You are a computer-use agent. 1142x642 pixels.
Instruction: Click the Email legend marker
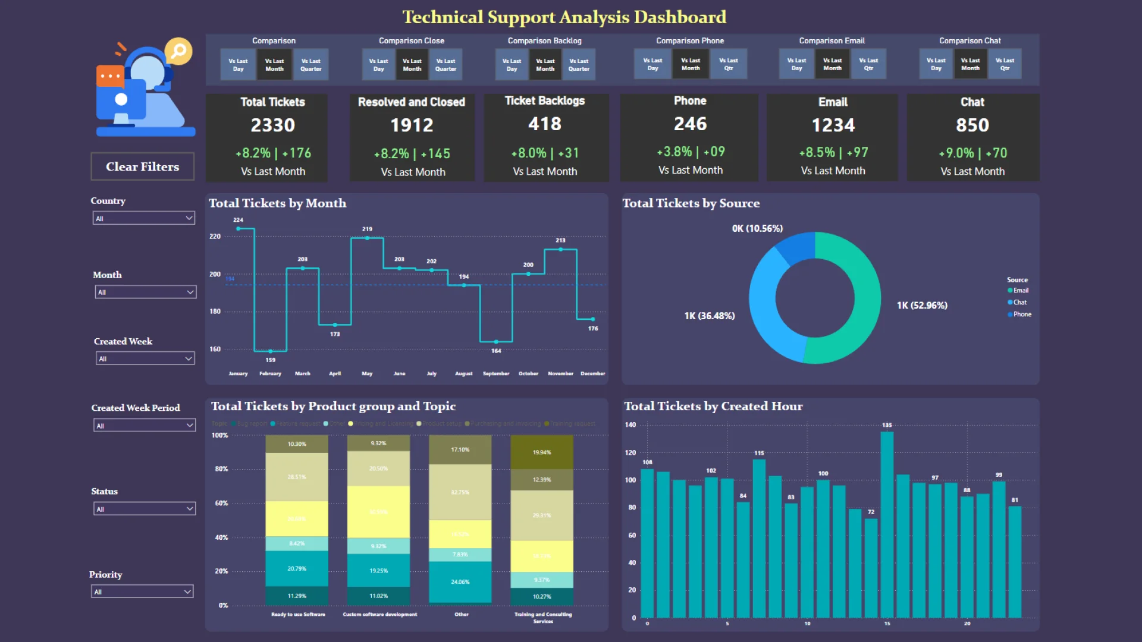point(1010,290)
